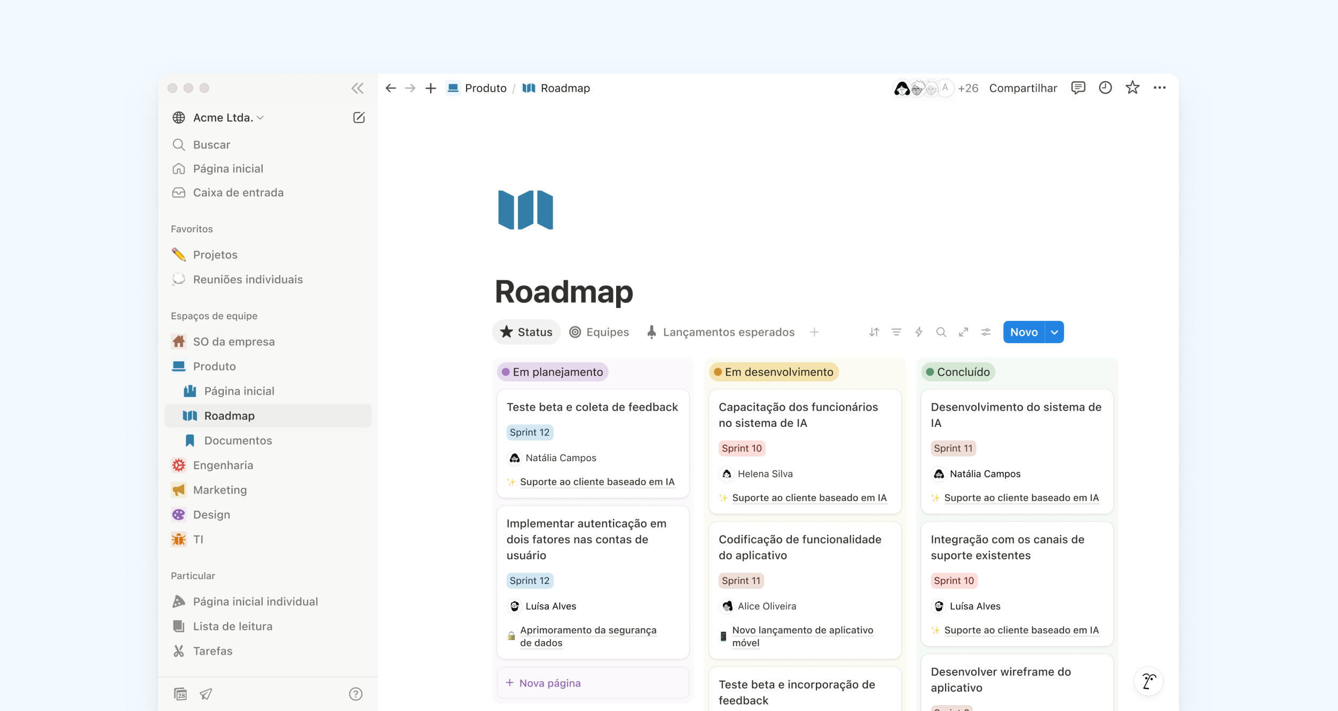Collapse the sidebar with double-chevron icon
The height and width of the screenshot is (711, 1338).
pos(357,88)
